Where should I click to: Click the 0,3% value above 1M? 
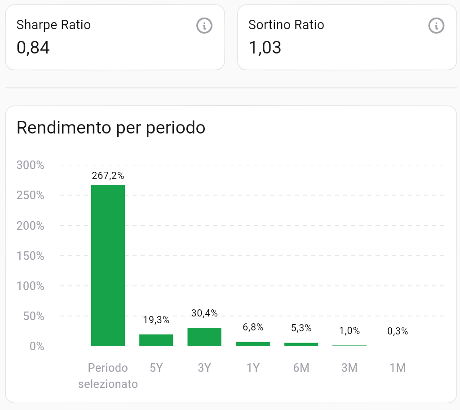[398, 331]
